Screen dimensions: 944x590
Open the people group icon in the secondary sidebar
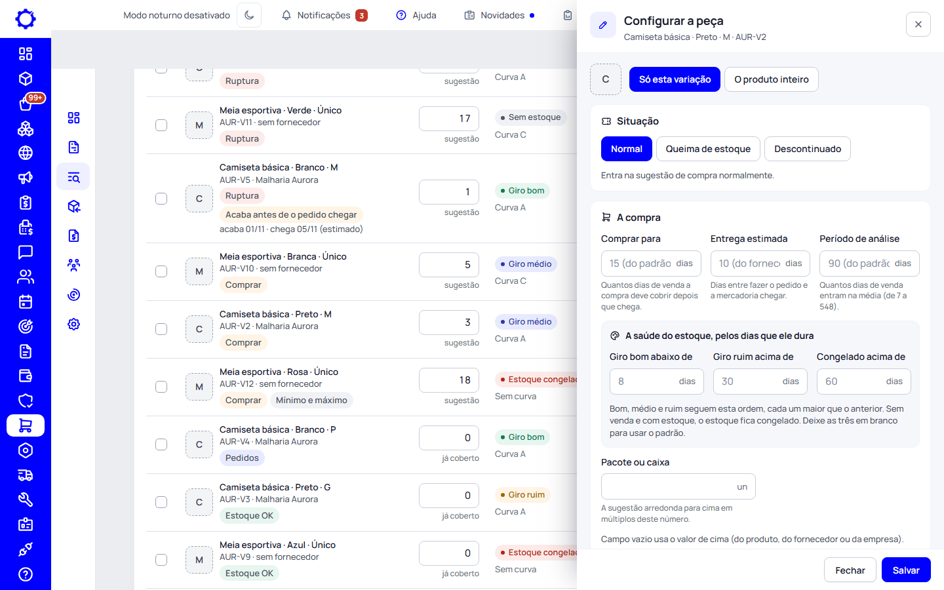73,265
